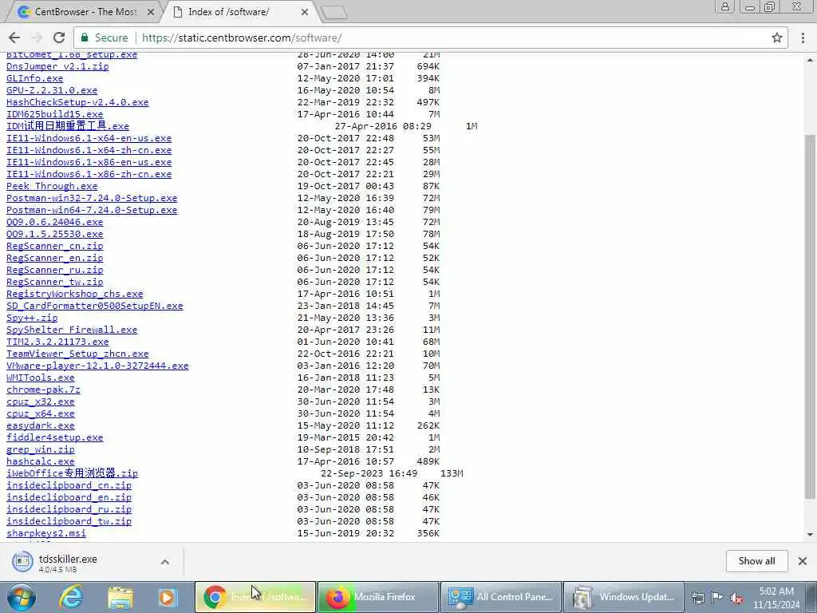This screenshot has height=613, width=817.
Task: Close the Index of /software/ tab
Action: (305, 11)
